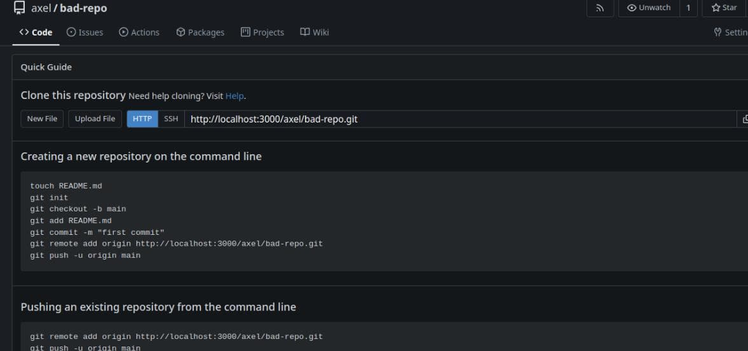Viewport: 748px width, 351px height.
Task: Click the watchers count 1
Action: tap(688, 8)
